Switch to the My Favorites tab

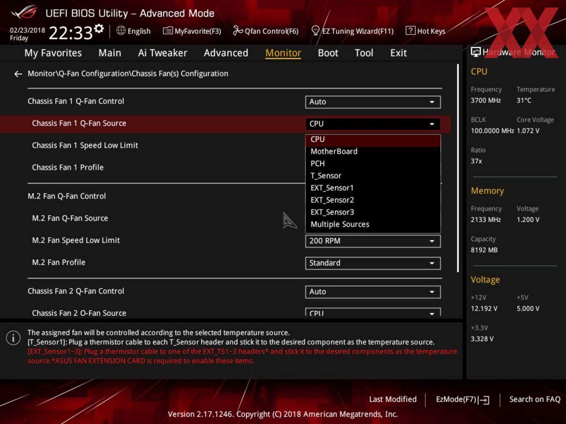click(53, 53)
